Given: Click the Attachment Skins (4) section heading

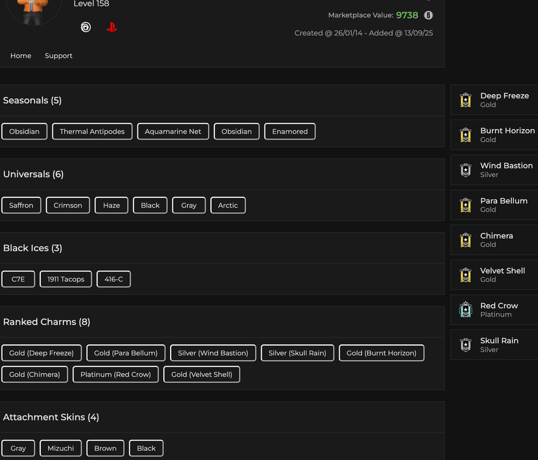Looking at the screenshot, I should coord(51,417).
